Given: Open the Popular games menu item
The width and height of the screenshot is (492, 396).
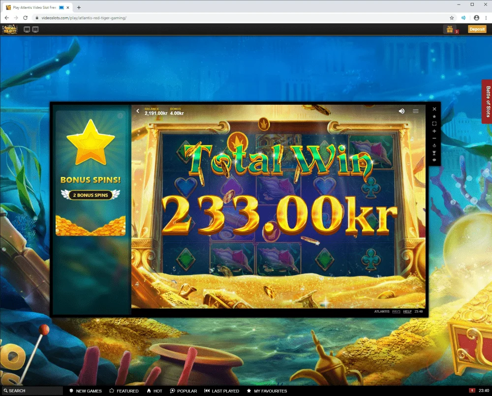Looking at the screenshot, I should pyautogui.click(x=184, y=391).
